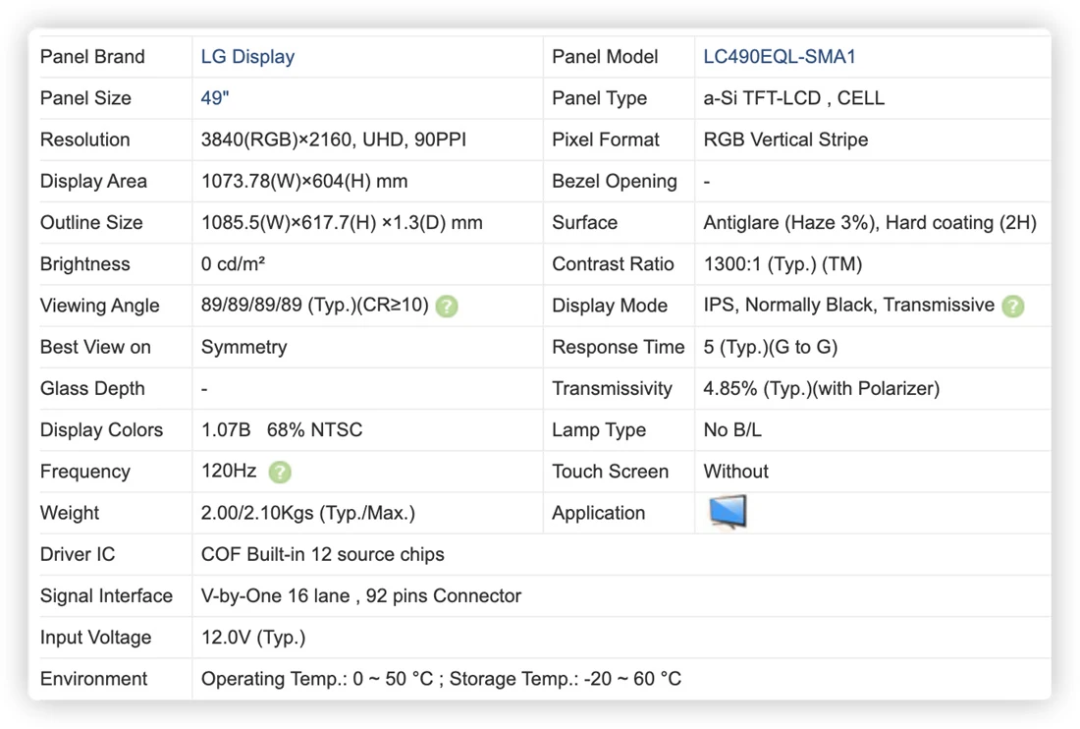Click the TV monitor Application icon
This screenshot has width=1080, height=729.
(x=728, y=512)
